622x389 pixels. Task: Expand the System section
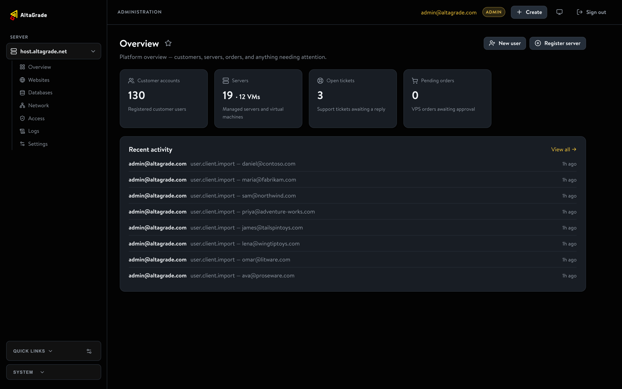pos(29,372)
